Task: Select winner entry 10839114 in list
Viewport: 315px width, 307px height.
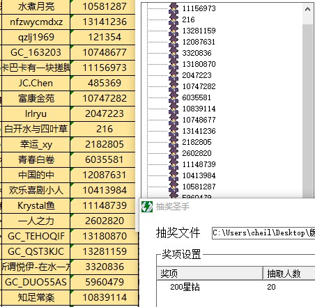Action: point(199,109)
